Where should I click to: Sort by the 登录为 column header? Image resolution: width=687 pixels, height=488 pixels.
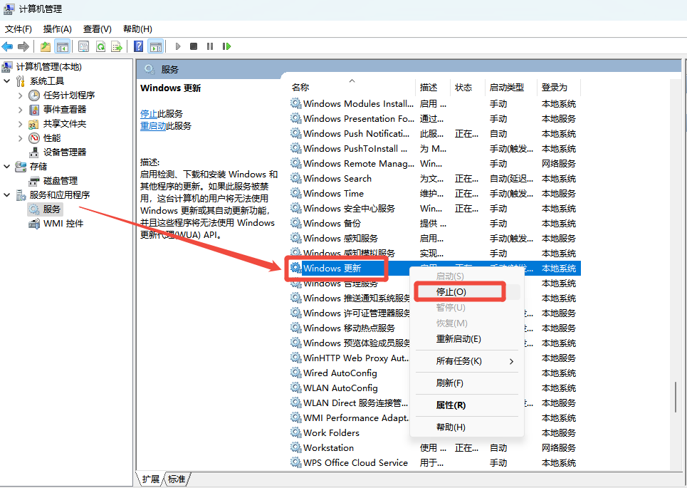click(x=559, y=87)
